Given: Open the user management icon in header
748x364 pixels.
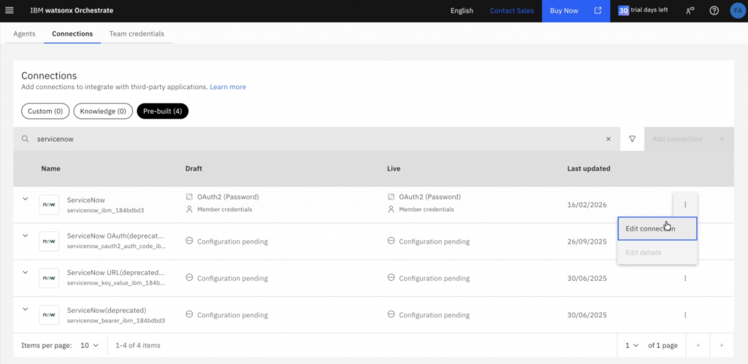Looking at the screenshot, I should (690, 10).
